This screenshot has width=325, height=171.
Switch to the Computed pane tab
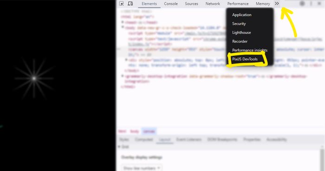coord(144,139)
